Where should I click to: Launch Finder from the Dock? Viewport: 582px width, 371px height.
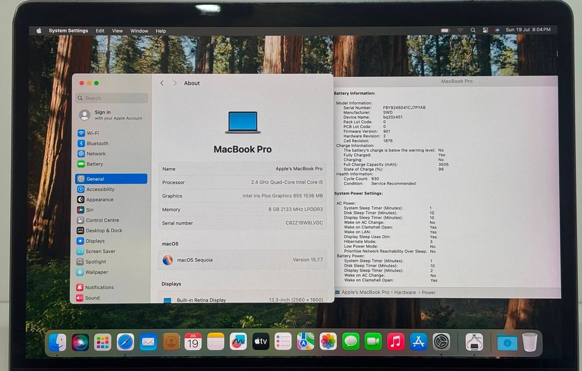coord(57,341)
